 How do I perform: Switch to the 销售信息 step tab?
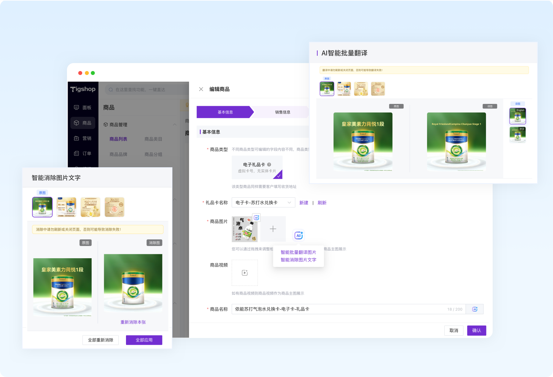pyautogui.click(x=282, y=112)
